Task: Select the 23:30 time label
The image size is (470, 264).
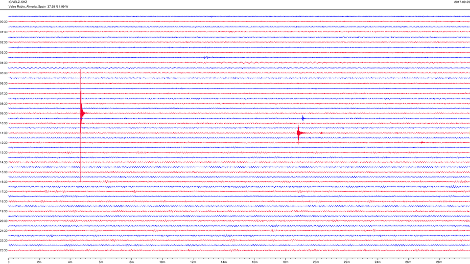Action: (x=4, y=250)
